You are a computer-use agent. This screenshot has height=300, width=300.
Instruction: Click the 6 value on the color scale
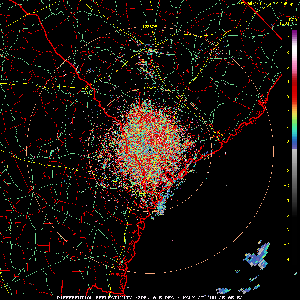(x=288, y=52)
